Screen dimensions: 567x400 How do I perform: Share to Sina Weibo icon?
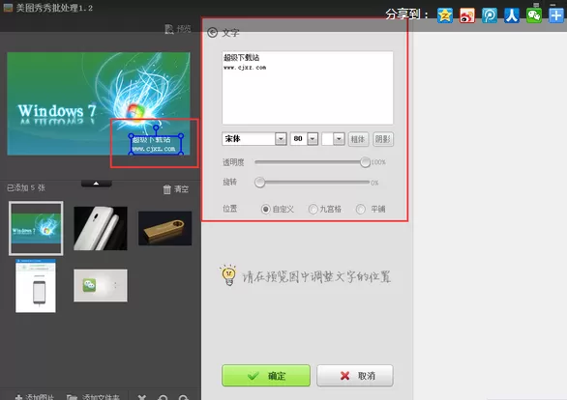(x=466, y=15)
